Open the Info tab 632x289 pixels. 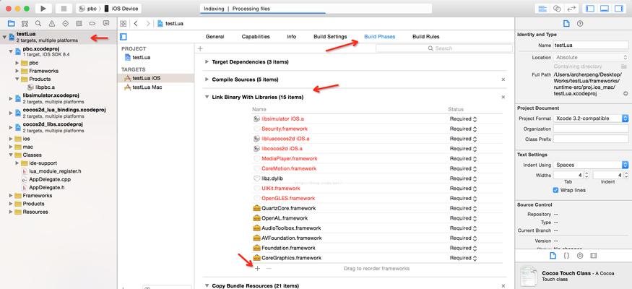click(x=291, y=37)
